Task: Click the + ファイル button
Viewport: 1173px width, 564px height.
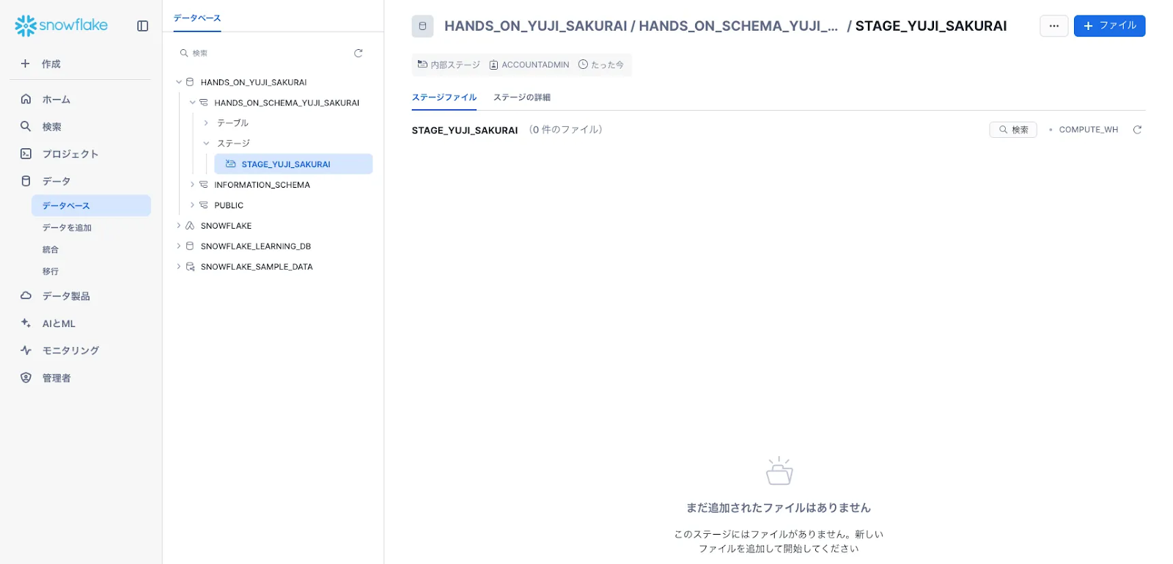Action: tap(1109, 26)
